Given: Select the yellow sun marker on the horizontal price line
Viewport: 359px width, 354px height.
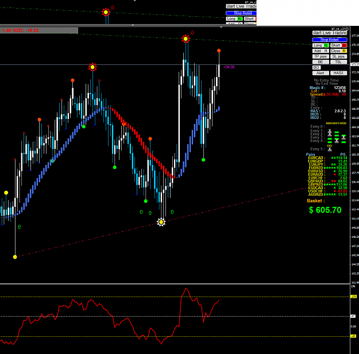Looking at the screenshot, I should click(x=92, y=67).
